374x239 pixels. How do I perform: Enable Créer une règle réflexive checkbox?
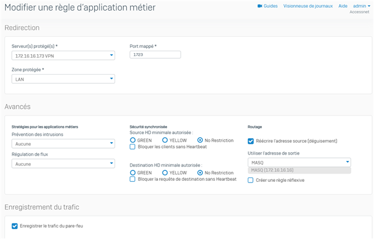click(251, 180)
